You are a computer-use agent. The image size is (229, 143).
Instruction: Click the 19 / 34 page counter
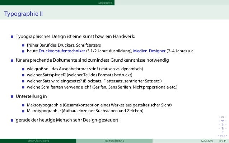point(223,140)
